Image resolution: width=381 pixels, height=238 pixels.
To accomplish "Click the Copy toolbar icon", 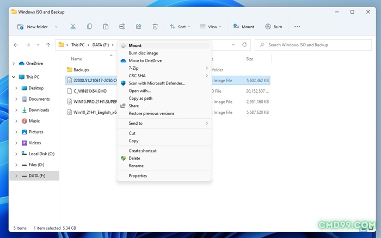I will coord(89,27).
